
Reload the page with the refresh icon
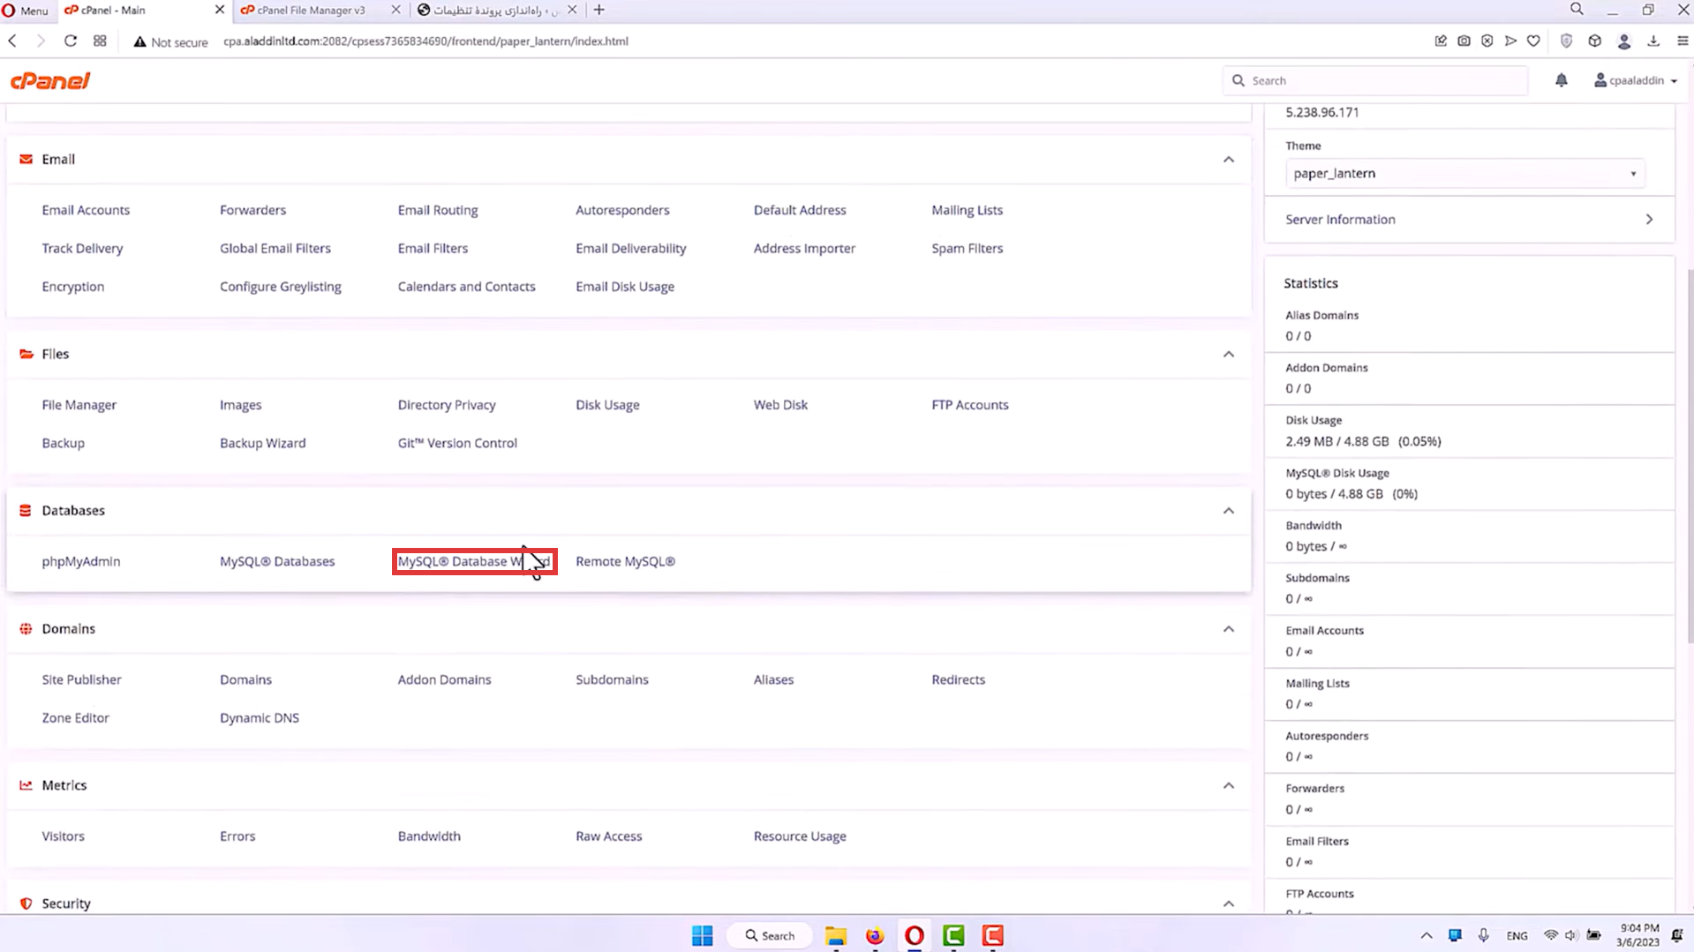[71, 41]
